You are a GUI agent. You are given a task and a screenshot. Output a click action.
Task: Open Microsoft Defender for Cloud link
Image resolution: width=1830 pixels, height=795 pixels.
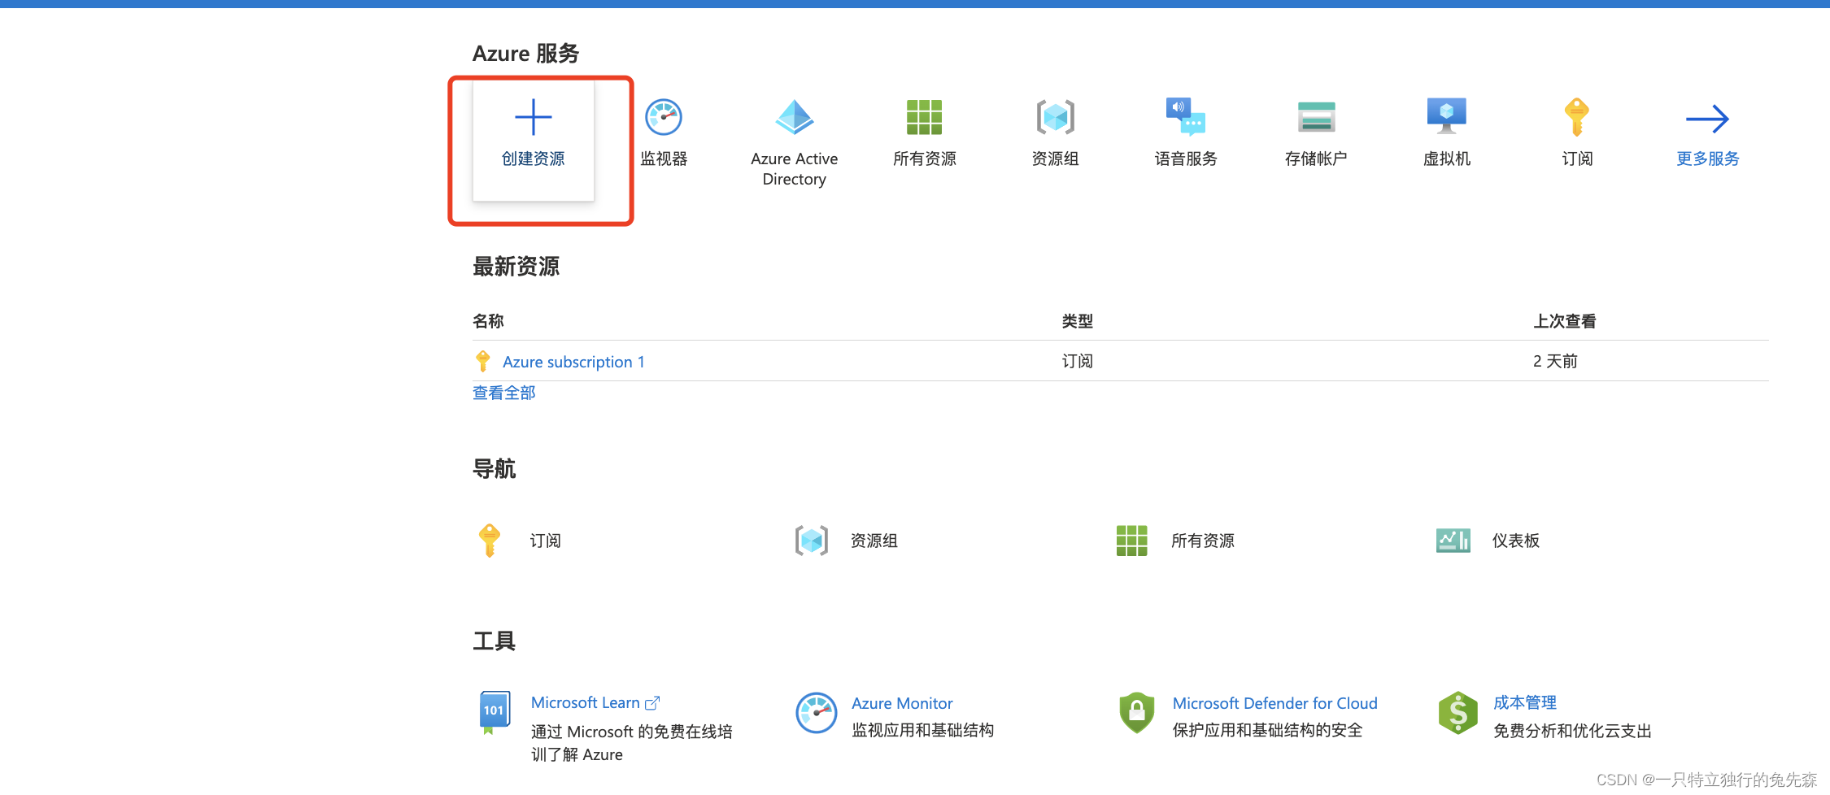(1274, 703)
